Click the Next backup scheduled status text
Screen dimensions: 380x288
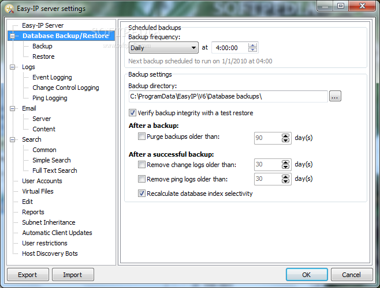(200, 61)
